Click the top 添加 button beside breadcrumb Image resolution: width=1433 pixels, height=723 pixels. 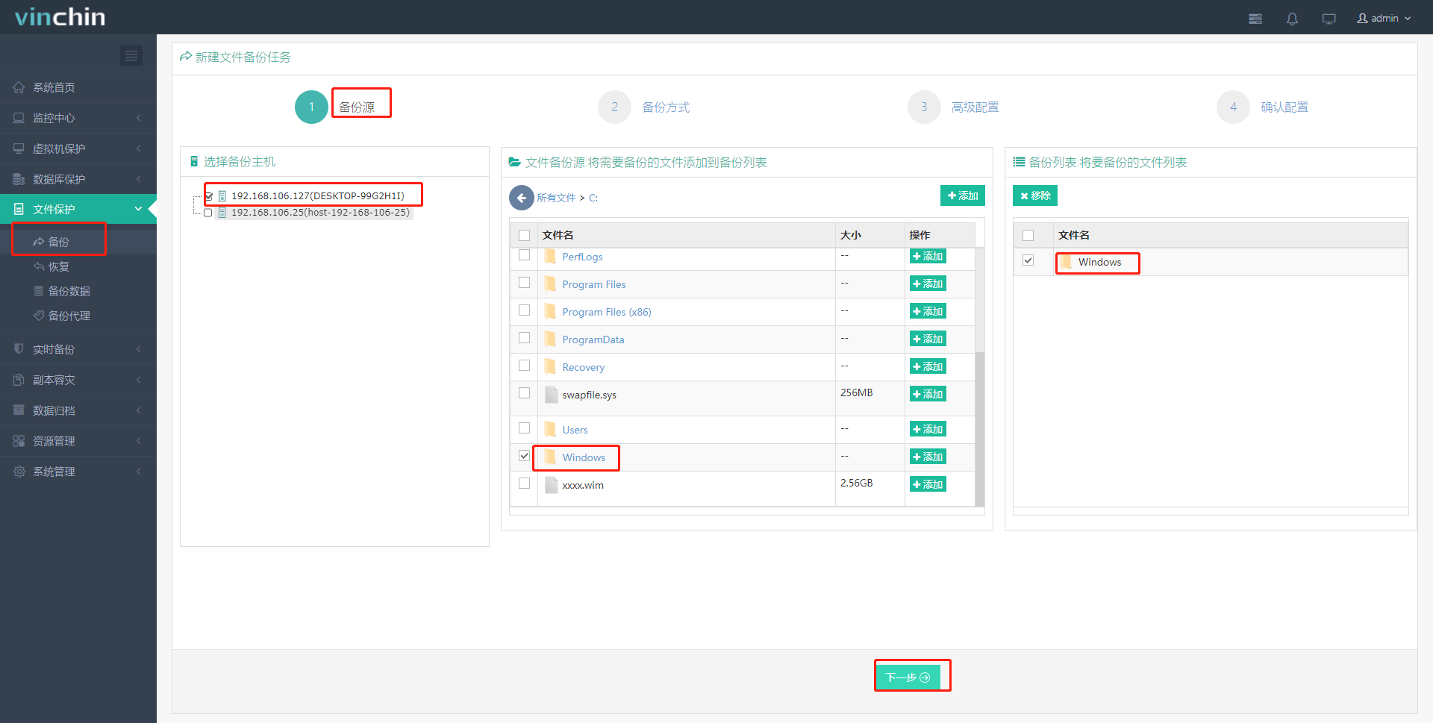[x=963, y=195]
